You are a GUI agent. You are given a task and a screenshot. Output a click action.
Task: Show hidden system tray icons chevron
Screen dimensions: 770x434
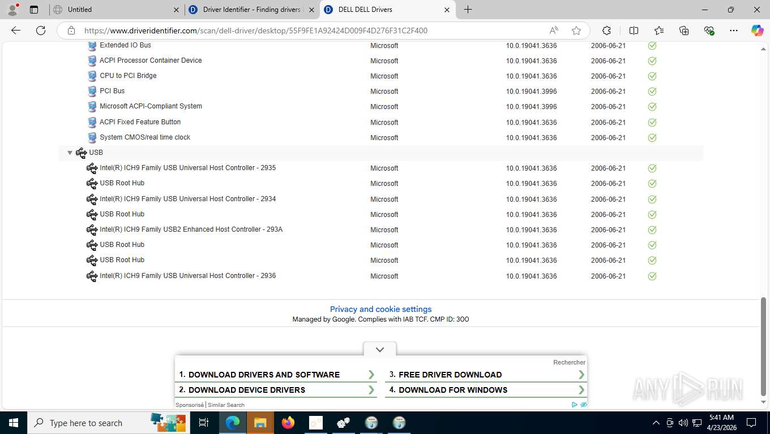(656, 423)
